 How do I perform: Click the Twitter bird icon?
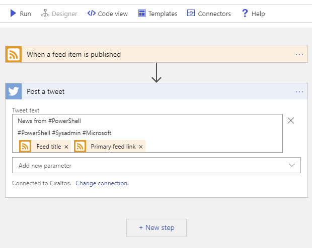pyautogui.click(x=14, y=91)
